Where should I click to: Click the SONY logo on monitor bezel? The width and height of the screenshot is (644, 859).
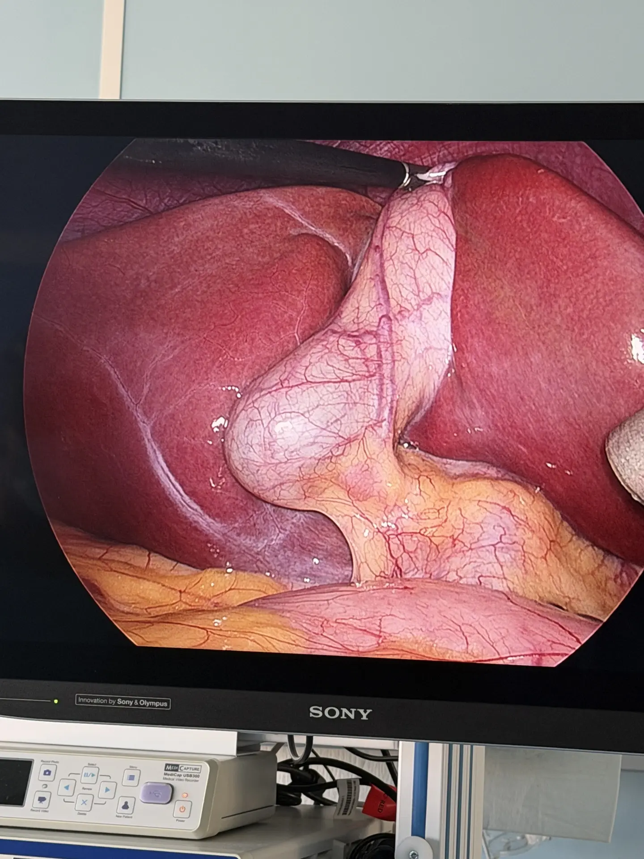click(x=340, y=713)
